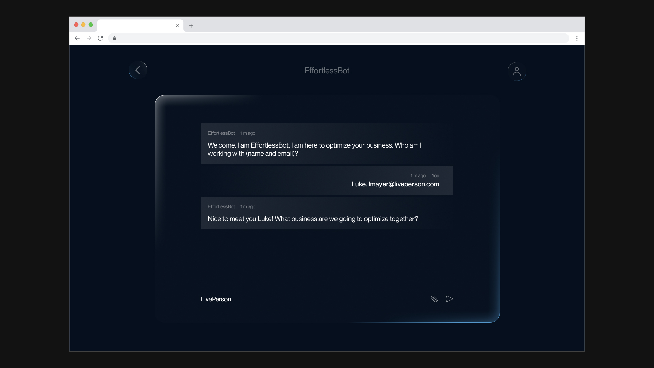Open the browser three-dot menu
The width and height of the screenshot is (654, 368).
point(577,38)
